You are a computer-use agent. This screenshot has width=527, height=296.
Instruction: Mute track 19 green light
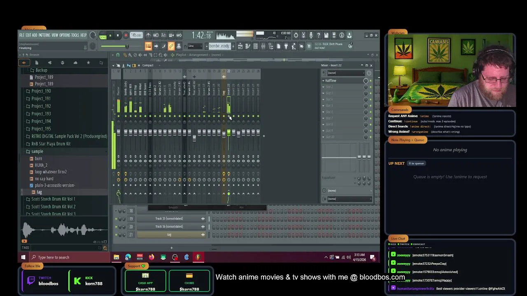116,219
